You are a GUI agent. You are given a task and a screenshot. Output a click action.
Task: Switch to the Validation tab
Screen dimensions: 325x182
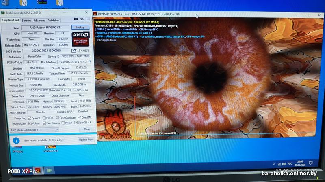[x=54, y=21]
